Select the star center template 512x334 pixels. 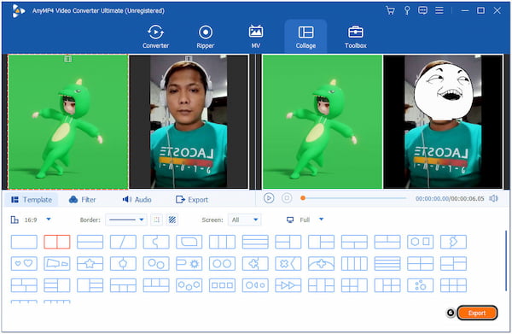pos(90,263)
